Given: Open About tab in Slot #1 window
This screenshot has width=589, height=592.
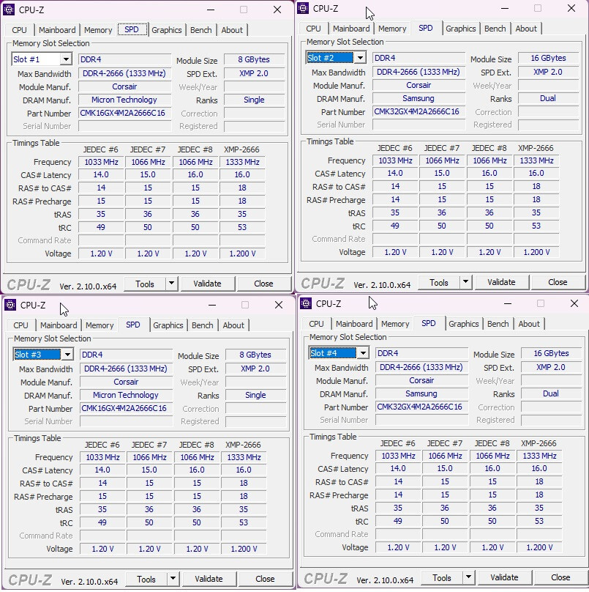Looking at the screenshot, I should click(232, 30).
